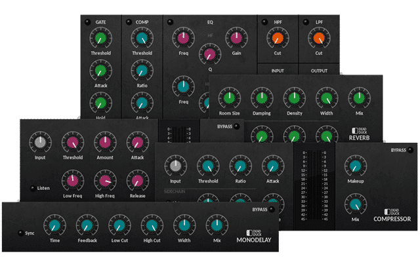420x262 pixels.
Task: Click the Reverb Mix knob
Action: tap(359, 98)
